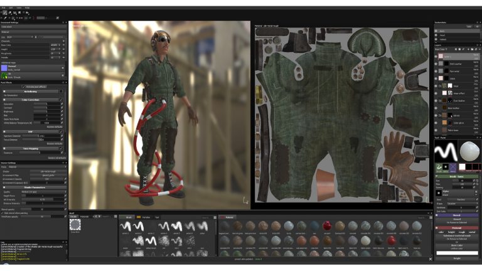The width and height of the screenshot is (482, 271).
Task: Open the Help menu
Action: coord(27,8)
